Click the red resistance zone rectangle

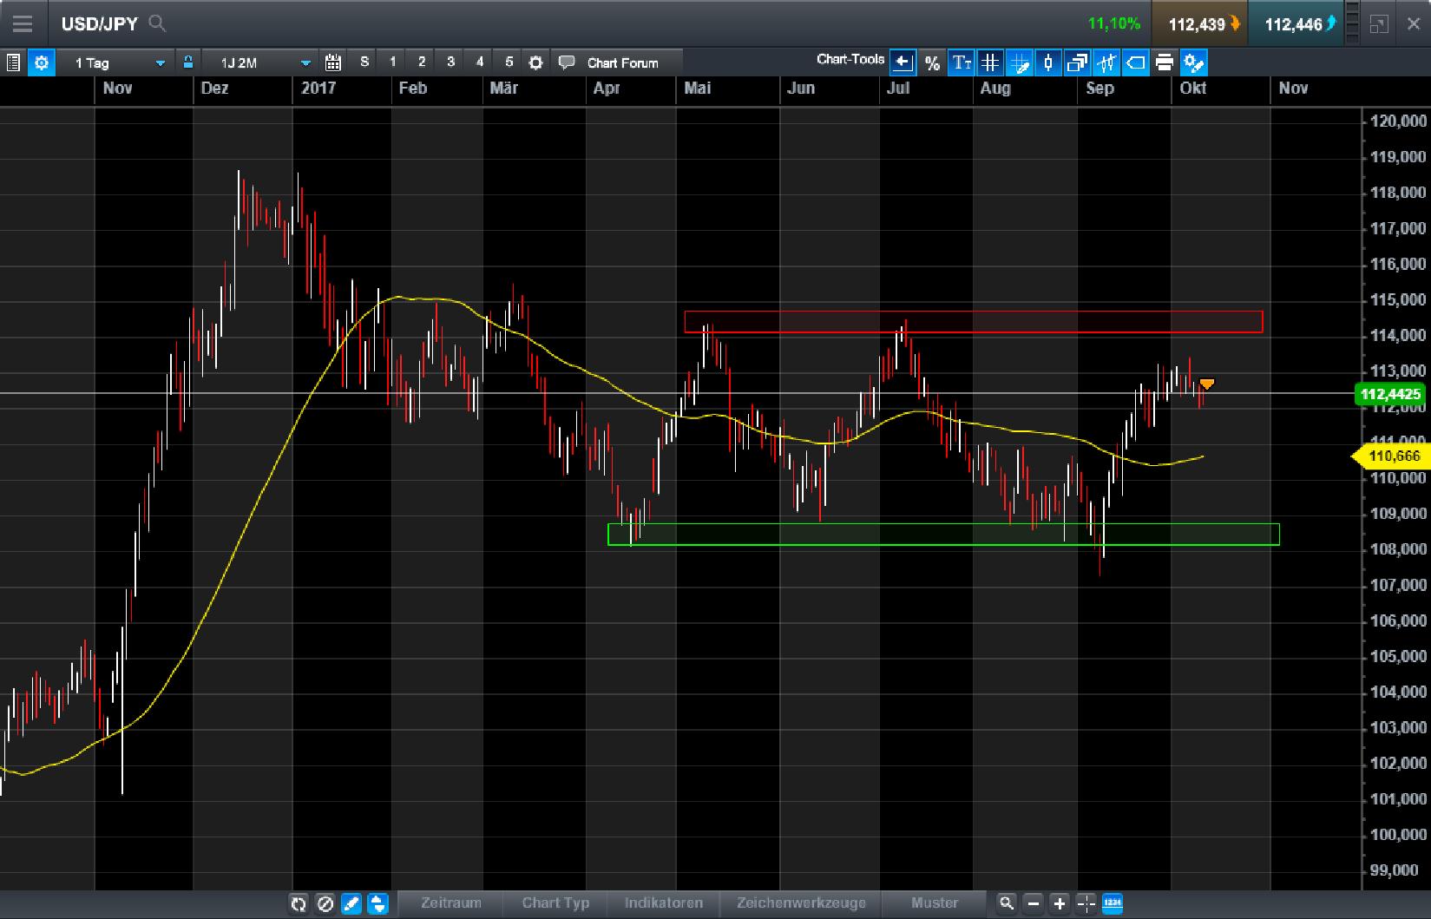click(x=972, y=322)
